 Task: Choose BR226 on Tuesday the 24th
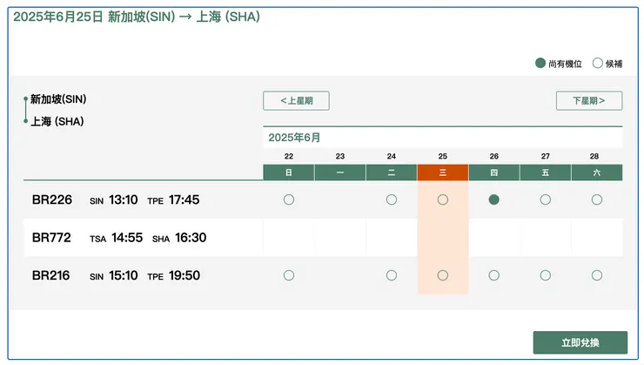point(392,199)
